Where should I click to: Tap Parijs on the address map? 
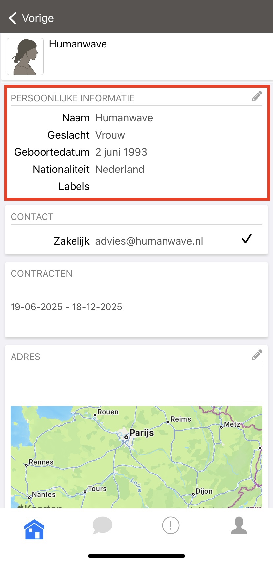pyautogui.click(x=141, y=432)
